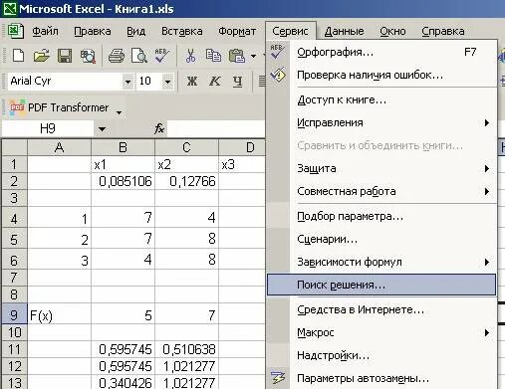Click the New workbook icon

coord(18,55)
